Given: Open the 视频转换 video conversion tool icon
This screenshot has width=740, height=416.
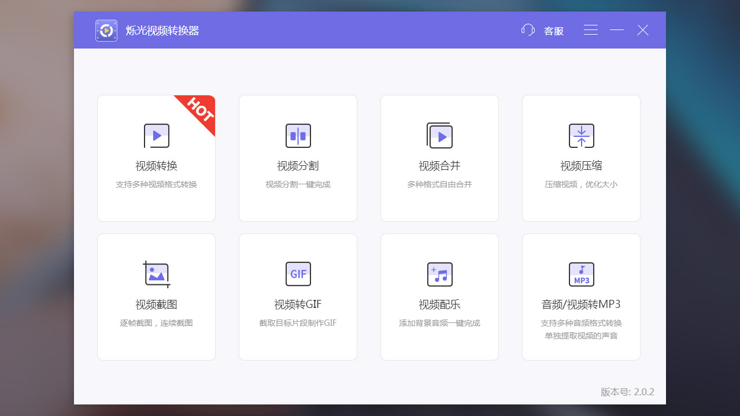Looking at the screenshot, I should click(156, 136).
